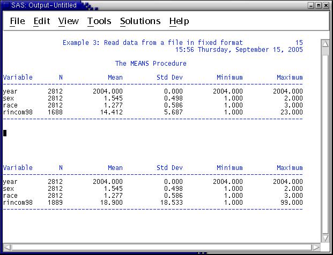Click the vertical scrollbar up arrow
Image resolution: width=333 pixels, height=255 pixels.
(x=325, y=43)
